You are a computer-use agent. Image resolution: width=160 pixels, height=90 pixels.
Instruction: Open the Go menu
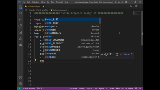48,2
